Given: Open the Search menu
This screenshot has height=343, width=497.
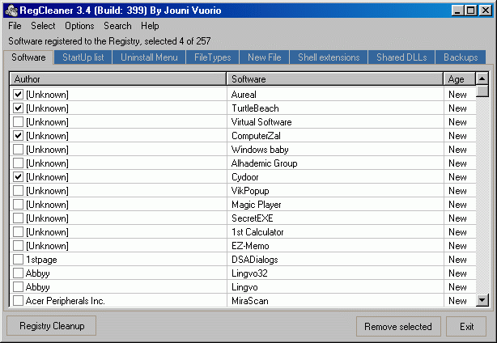Looking at the screenshot, I should (x=117, y=26).
